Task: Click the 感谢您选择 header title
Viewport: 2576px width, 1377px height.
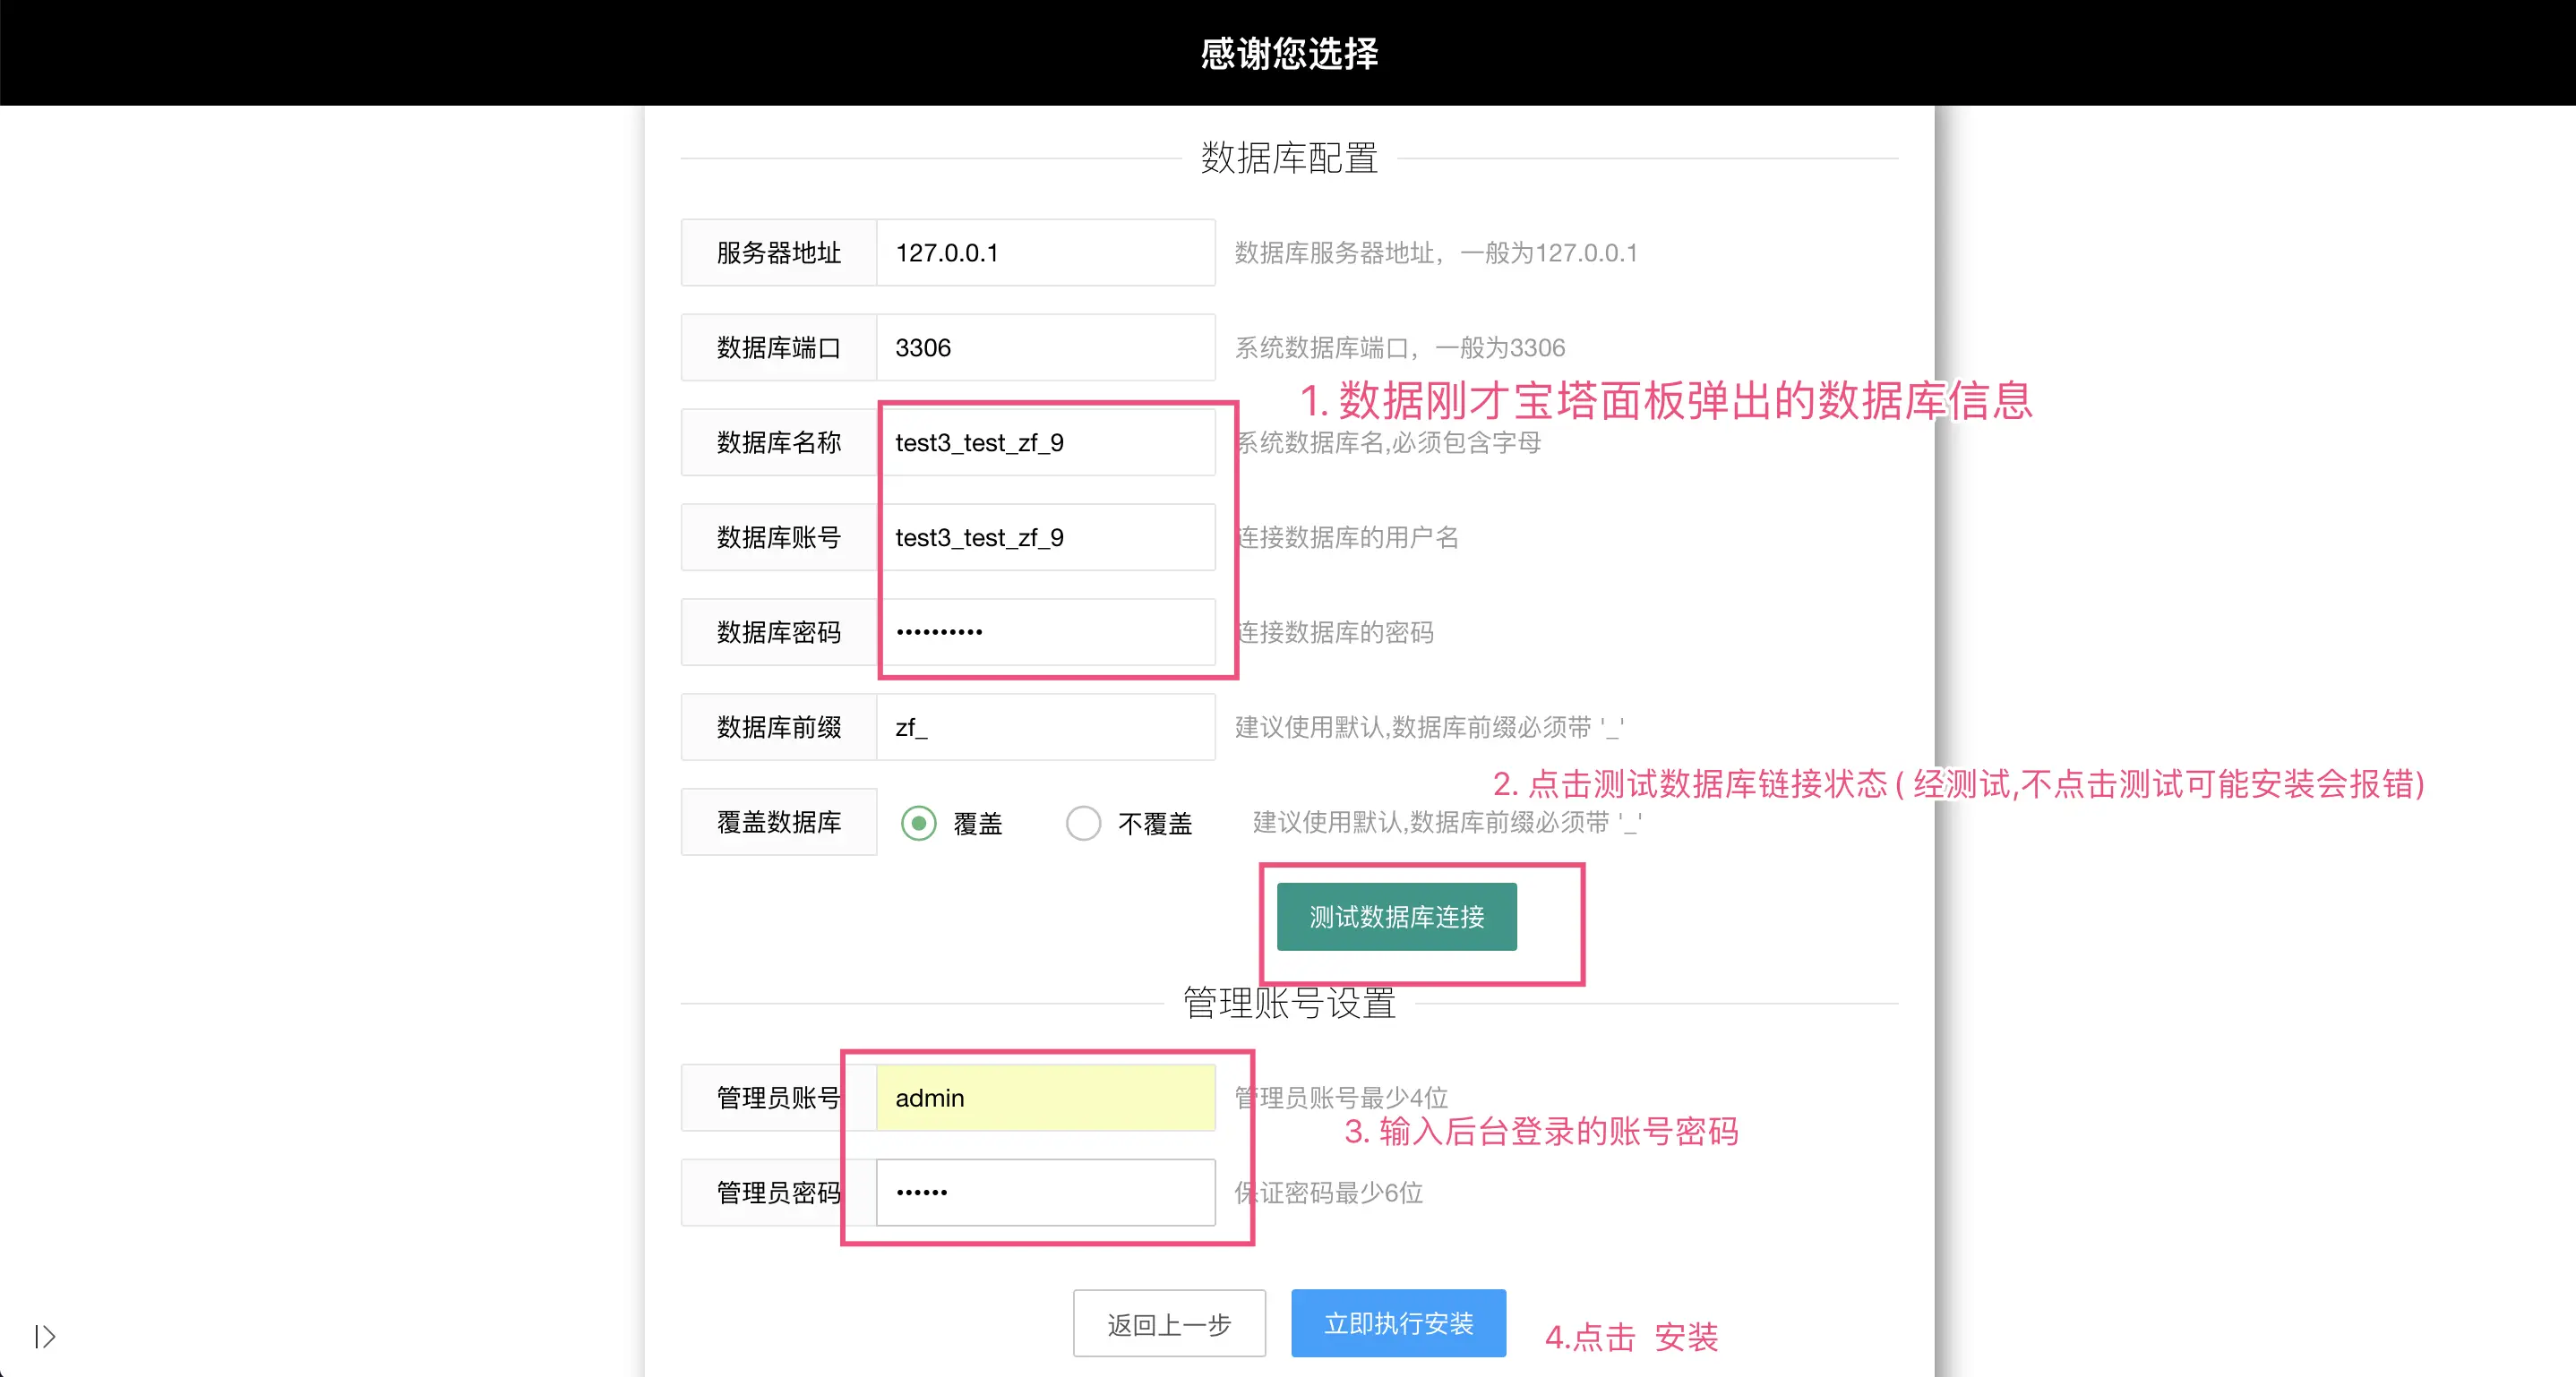Action: point(1288,53)
